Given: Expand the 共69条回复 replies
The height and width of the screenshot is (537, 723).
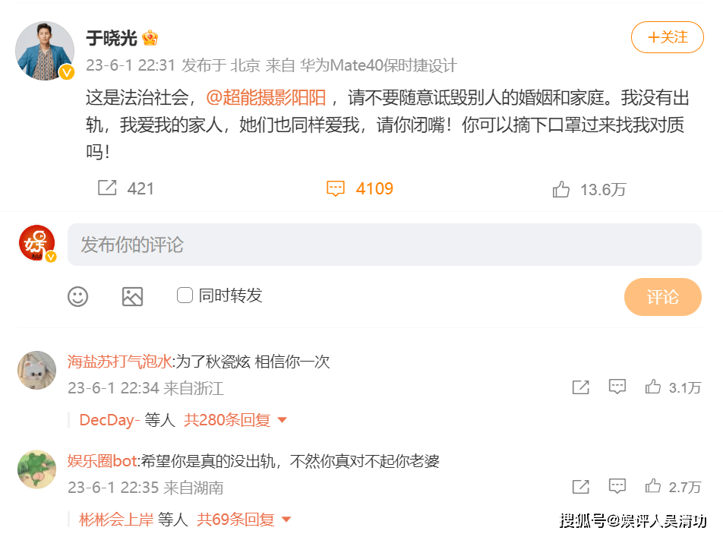Looking at the screenshot, I should 244,520.
